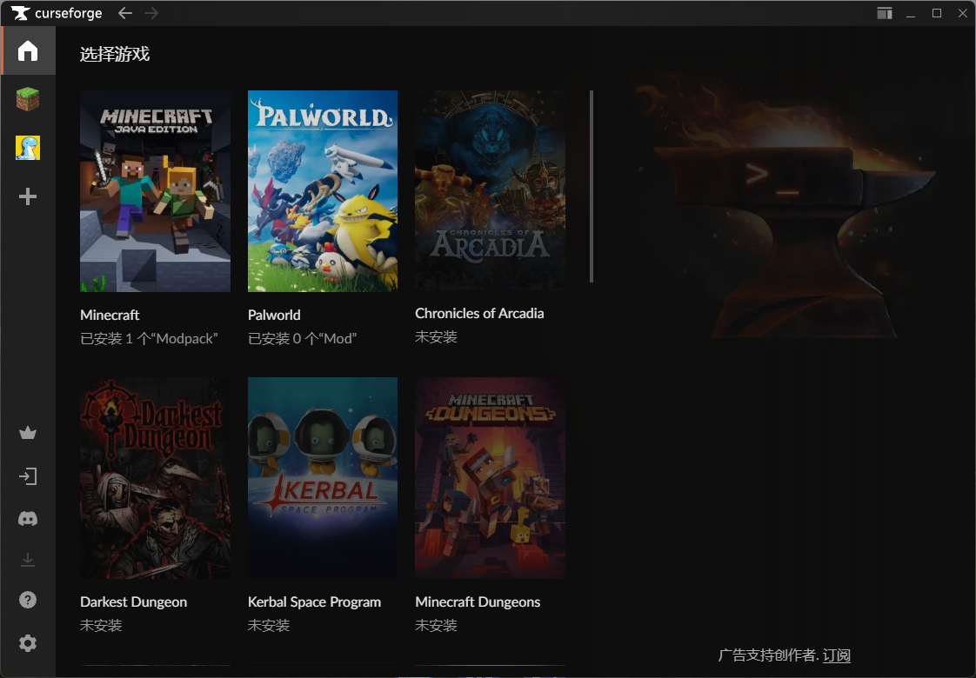
Task: Open Minecraft grass block sidebar icon
Action: click(28, 99)
